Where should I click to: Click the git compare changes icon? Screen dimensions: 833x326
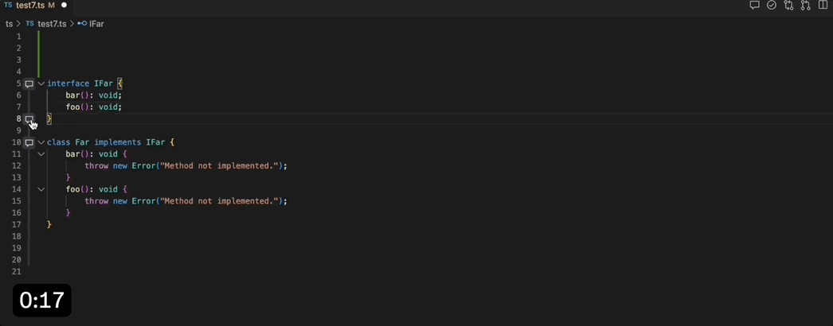(x=788, y=6)
